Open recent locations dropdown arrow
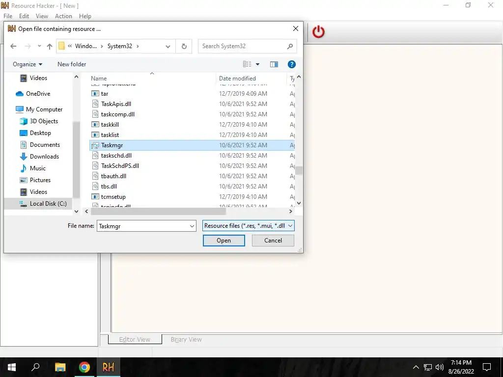 click(x=39, y=46)
